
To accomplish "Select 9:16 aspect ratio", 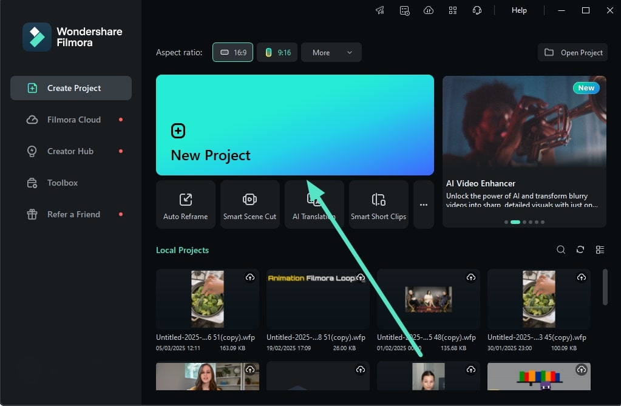I will [277, 52].
